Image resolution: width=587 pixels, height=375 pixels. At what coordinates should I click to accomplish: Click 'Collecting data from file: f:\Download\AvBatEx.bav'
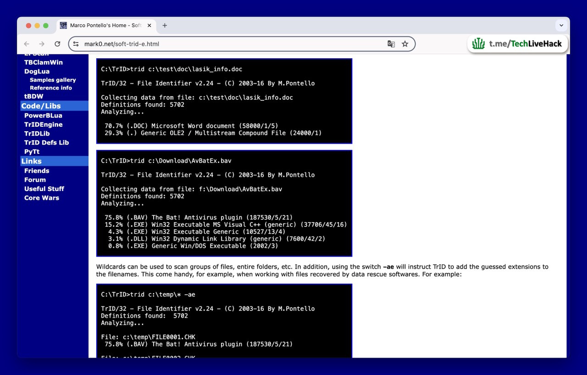click(192, 189)
